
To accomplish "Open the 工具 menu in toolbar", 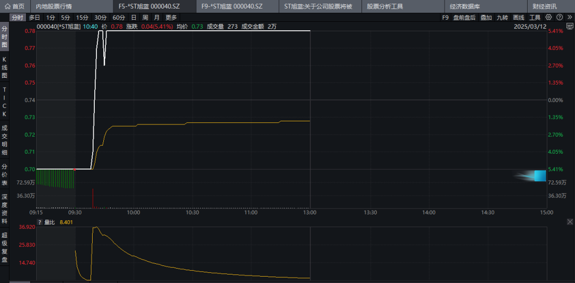I will pos(535,18).
